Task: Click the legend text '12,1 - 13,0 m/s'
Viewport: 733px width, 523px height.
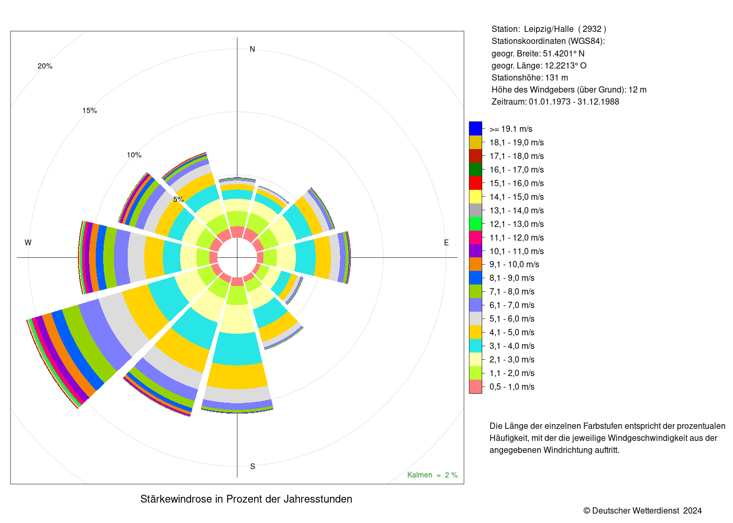Action: 517,224
